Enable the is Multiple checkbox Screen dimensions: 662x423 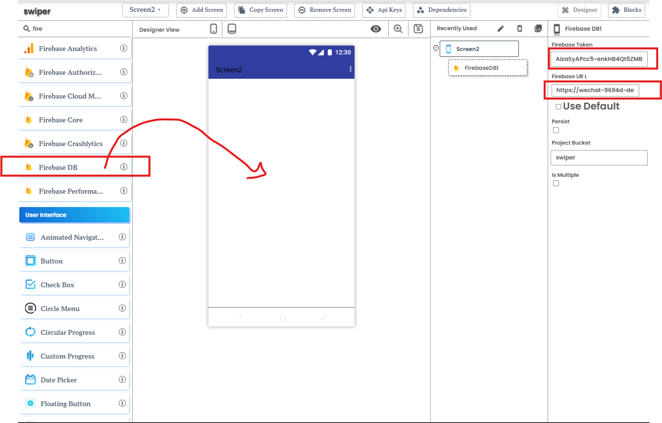(556, 183)
